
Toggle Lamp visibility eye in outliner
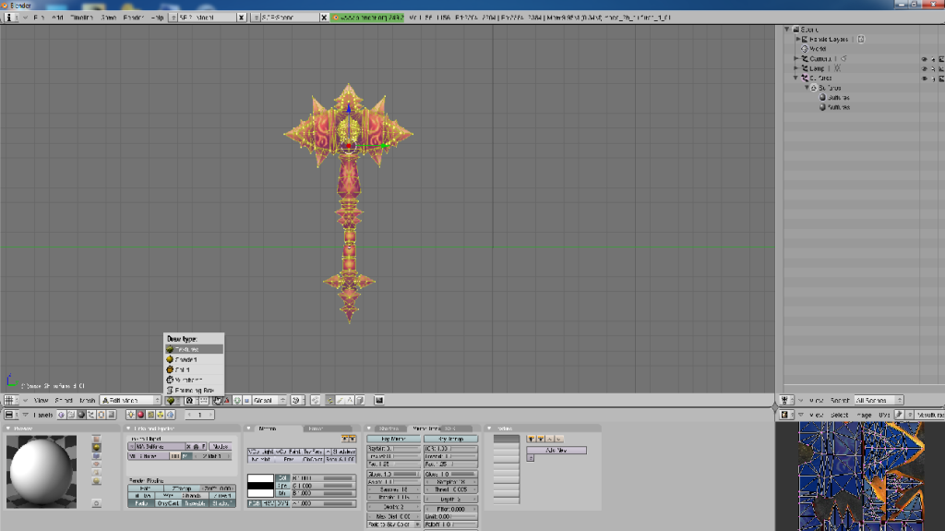pos(925,68)
